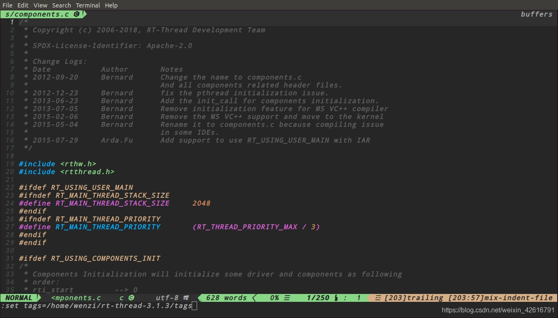This screenshot has height=318, width=558.
Task: Click the Copyright (c) 2006-2018 comment line
Action: (x=144, y=30)
